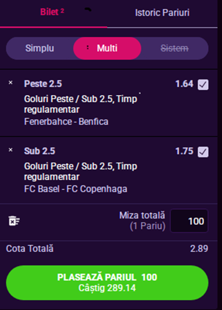Click the Cota Totală 2.89 value

click(199, 248)
